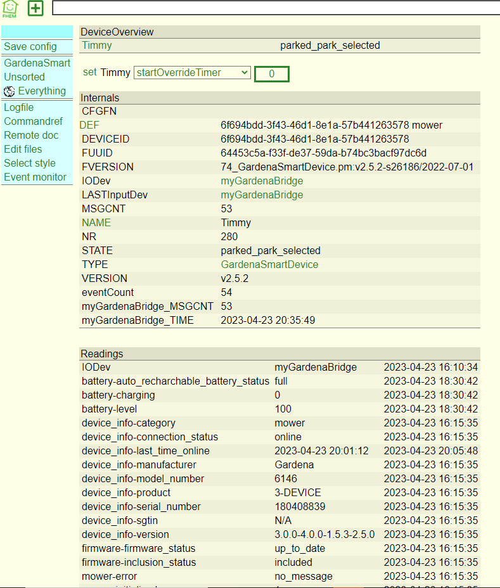Open Save config in the sidebar
Viewport: 500px width, 588px height.
(30, 46)
